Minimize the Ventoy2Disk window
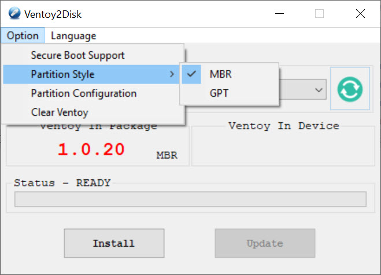Screen dimensions: 381x275 (x=279, y=14)
